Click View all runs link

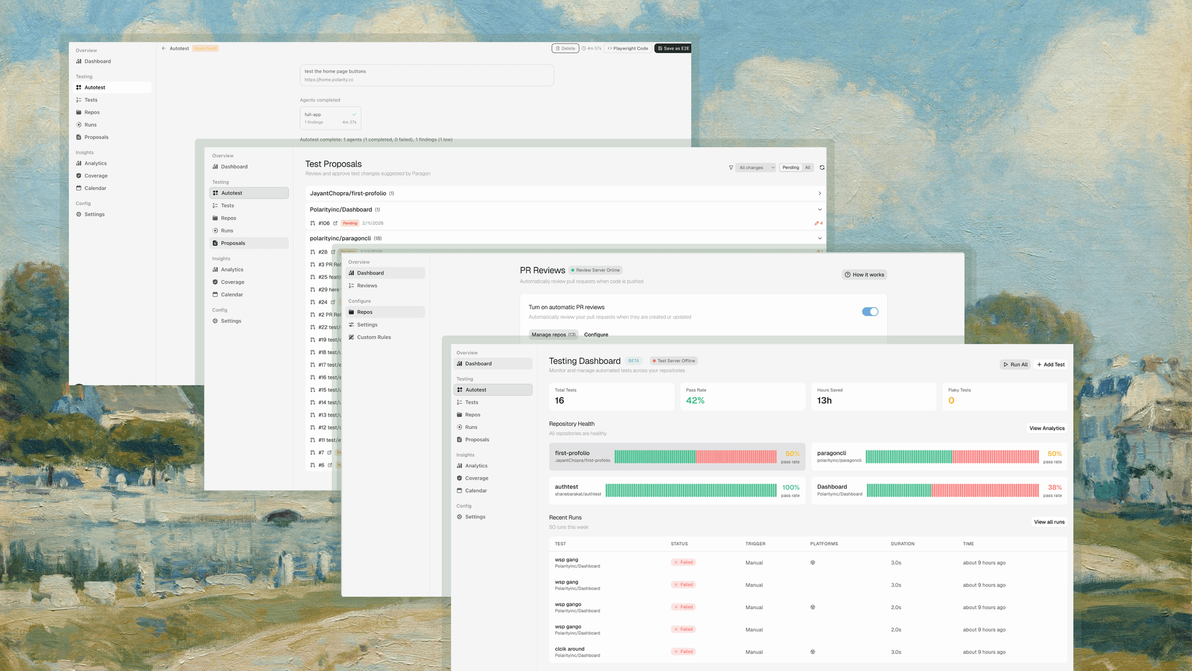point(1049,521)
